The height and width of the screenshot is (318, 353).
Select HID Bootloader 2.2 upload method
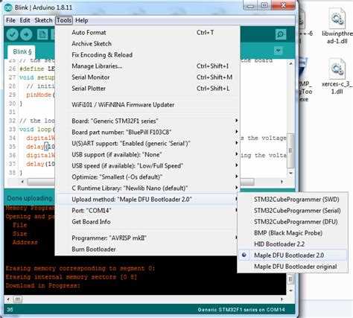click(x=293, y=244)
